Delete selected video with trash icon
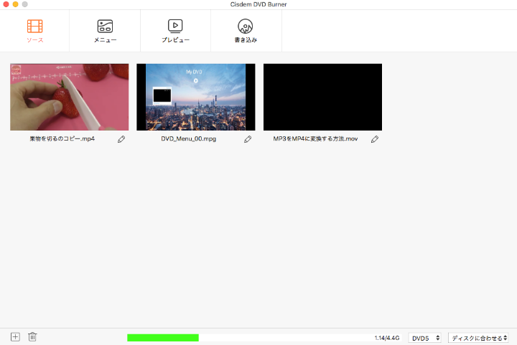 pyautogui.click(x=32, y=337)
